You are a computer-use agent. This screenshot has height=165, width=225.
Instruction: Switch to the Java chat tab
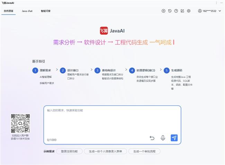27,11
